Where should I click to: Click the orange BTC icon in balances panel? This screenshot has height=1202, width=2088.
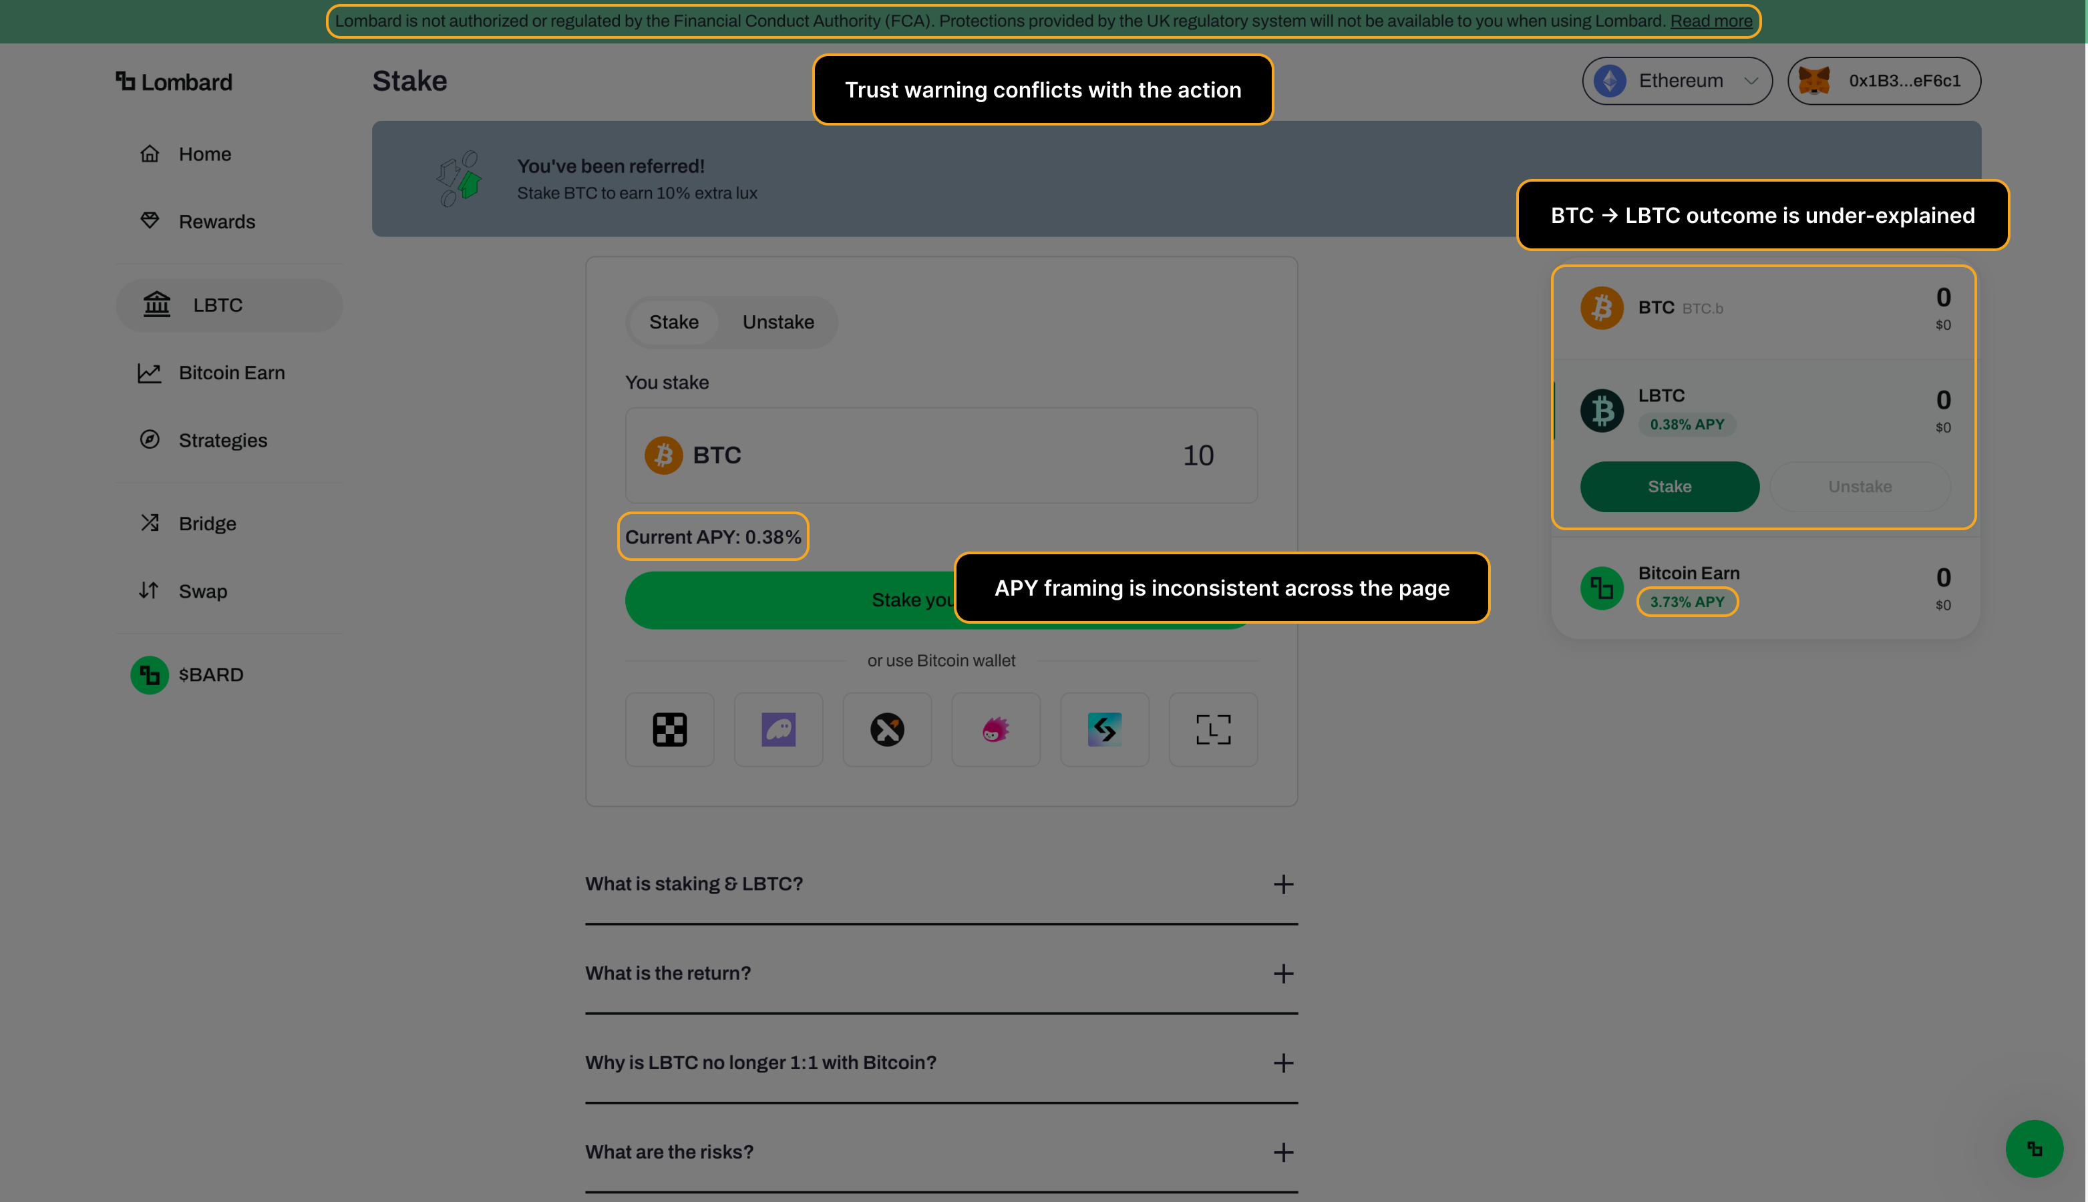pyautogui.click(x=1602, y=308)
